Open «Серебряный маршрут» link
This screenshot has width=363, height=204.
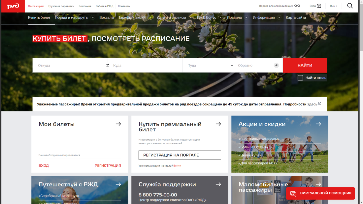pos(59,196)
